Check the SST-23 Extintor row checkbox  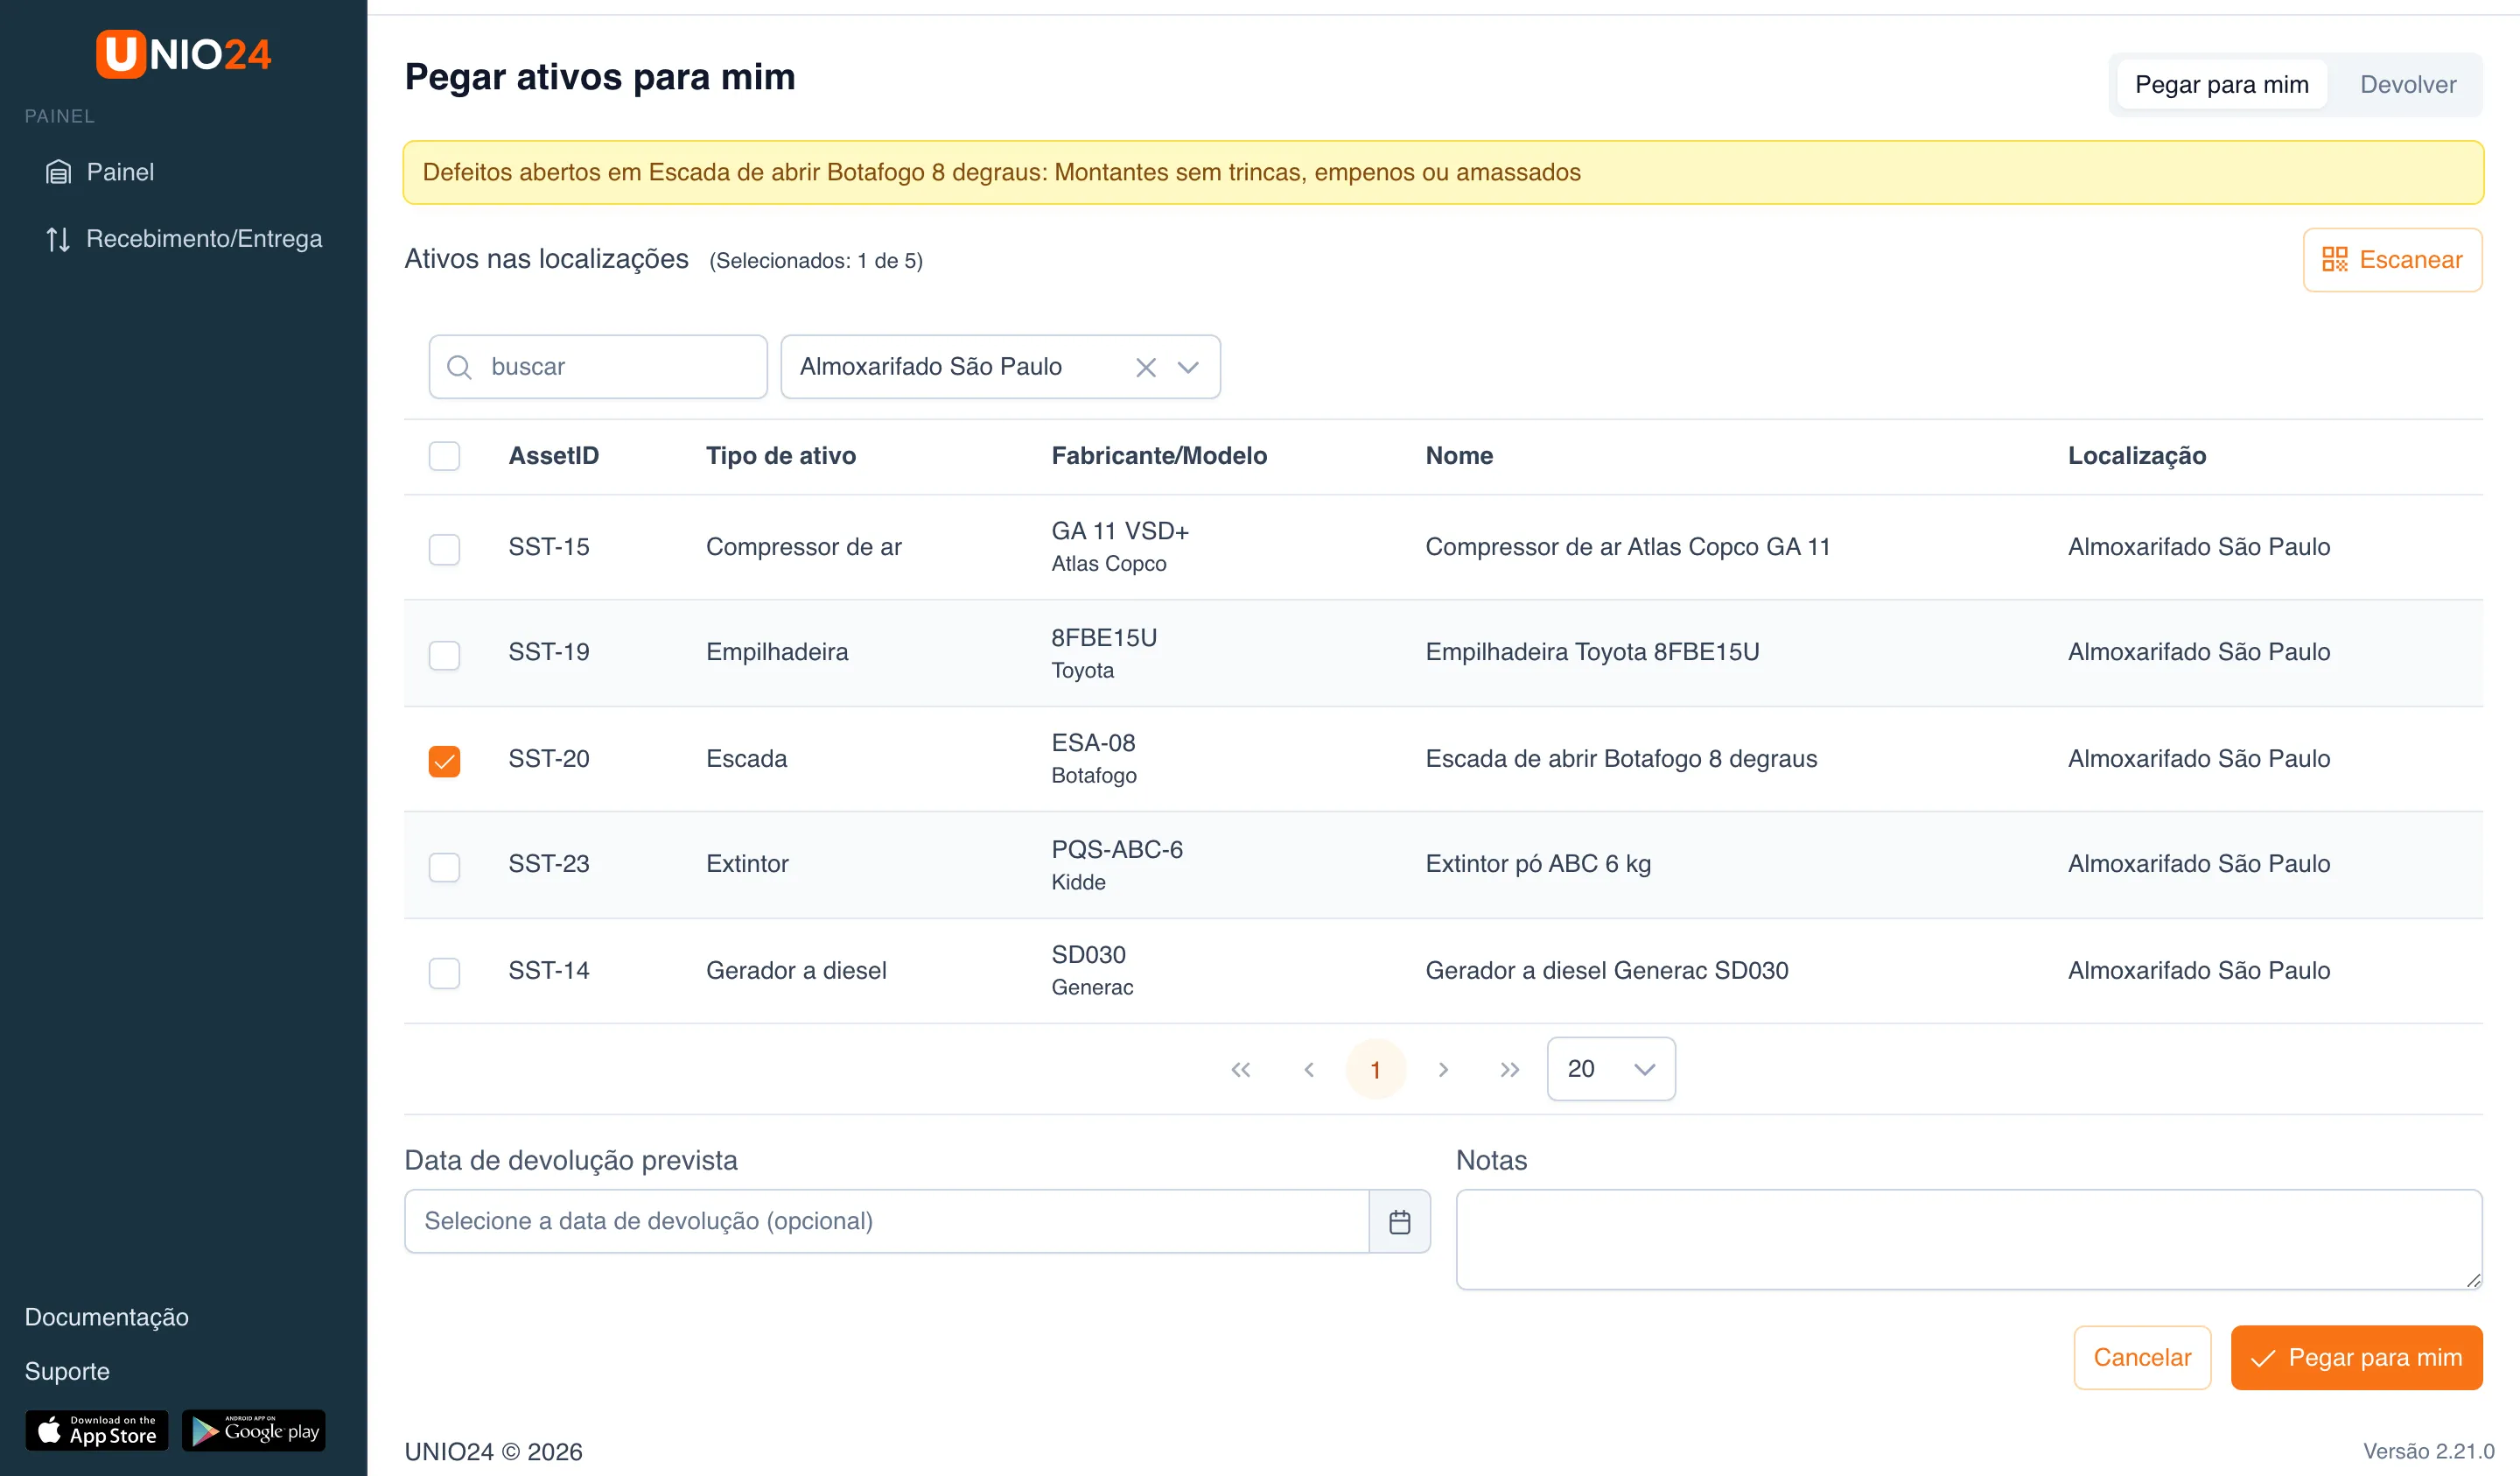point(444,866)
